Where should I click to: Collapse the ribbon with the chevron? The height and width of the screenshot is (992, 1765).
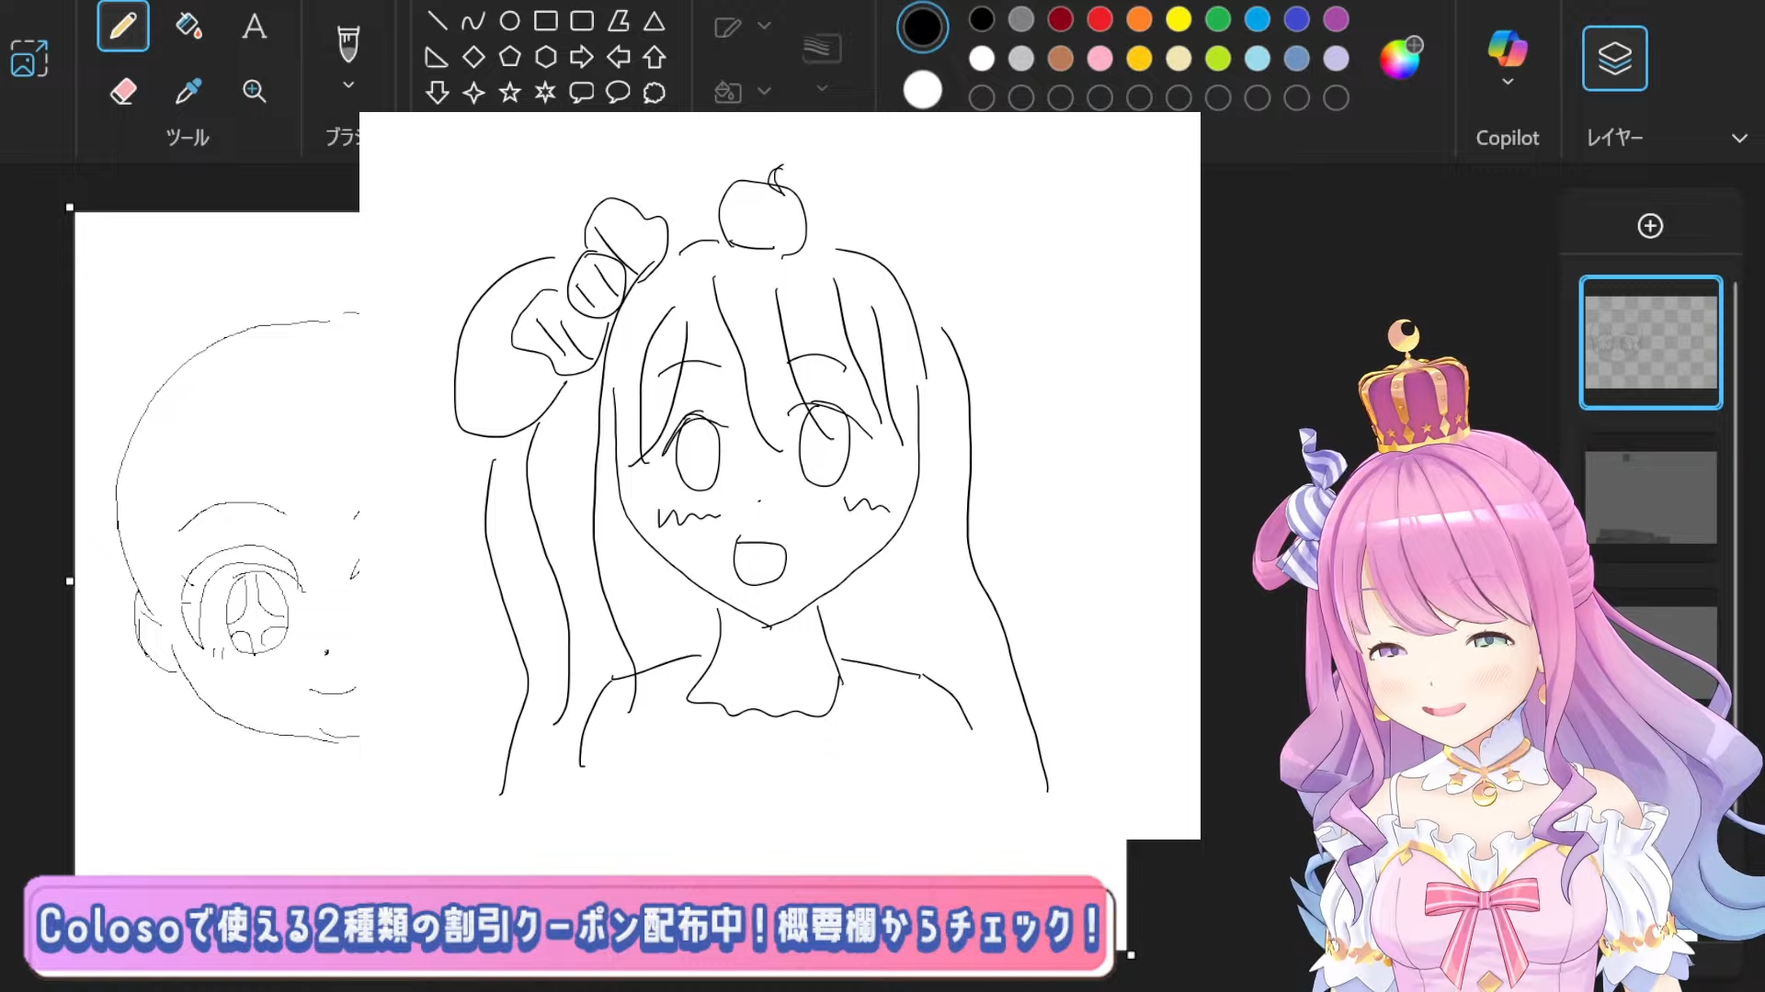point(1739,138)
